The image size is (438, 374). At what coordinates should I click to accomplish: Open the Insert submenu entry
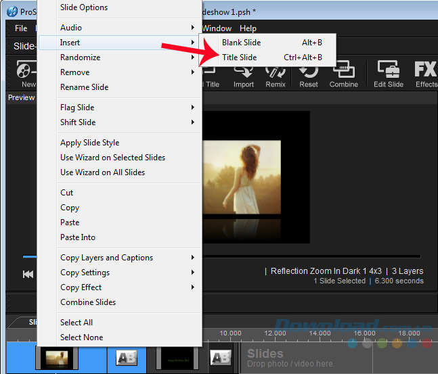point(120,43)
